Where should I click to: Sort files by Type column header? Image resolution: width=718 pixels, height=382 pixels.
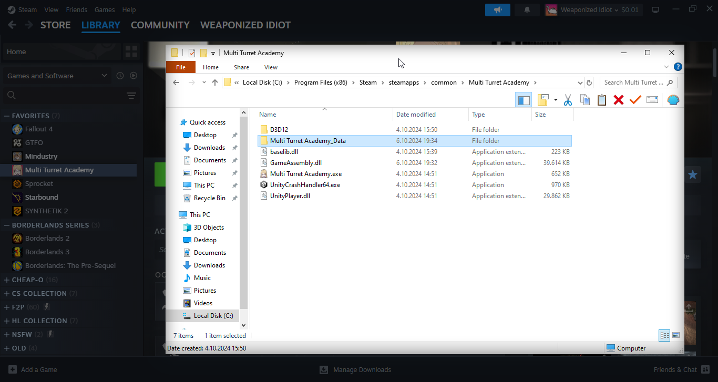(x=500, y=115)
